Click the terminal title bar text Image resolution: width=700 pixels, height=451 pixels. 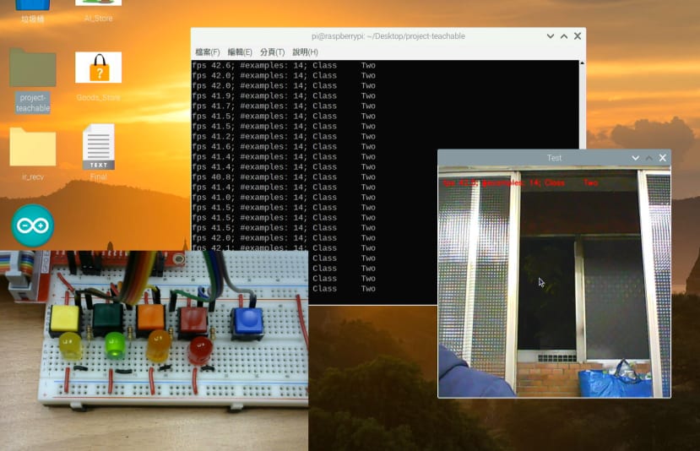point(388,36)
